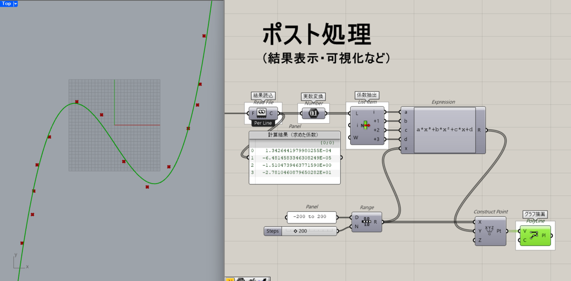This screenshot has height=281, width=571.
Task: Click the +1 output of List Item
Action: 376,121
